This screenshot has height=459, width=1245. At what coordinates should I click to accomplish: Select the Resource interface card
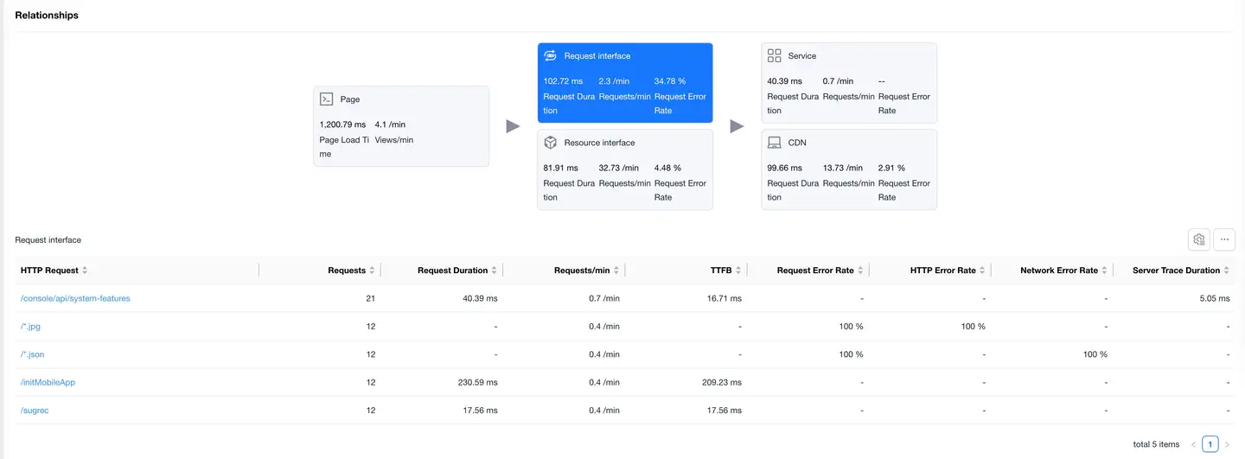click(x=624, y=169)
